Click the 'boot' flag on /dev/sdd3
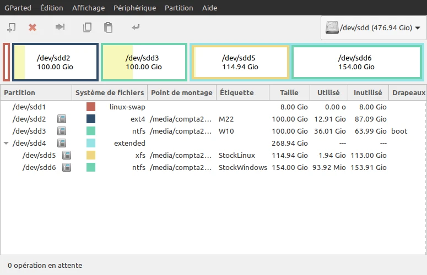427x275 pixels. pos(399,131)
